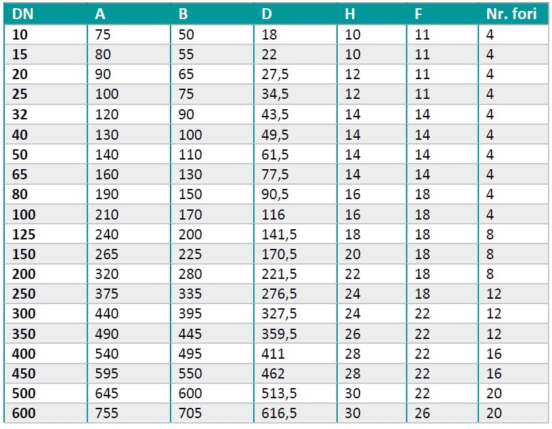Click the A value 265
Image resolution: width=552 pixels, height=429 pixels.
point(106,254)
